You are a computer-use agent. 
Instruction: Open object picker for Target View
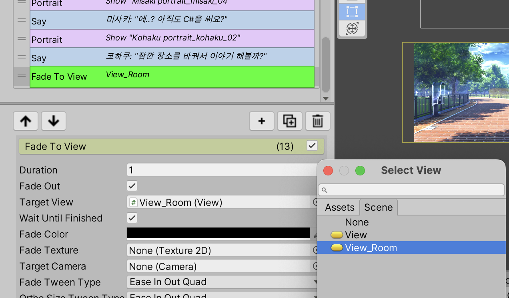315,202
